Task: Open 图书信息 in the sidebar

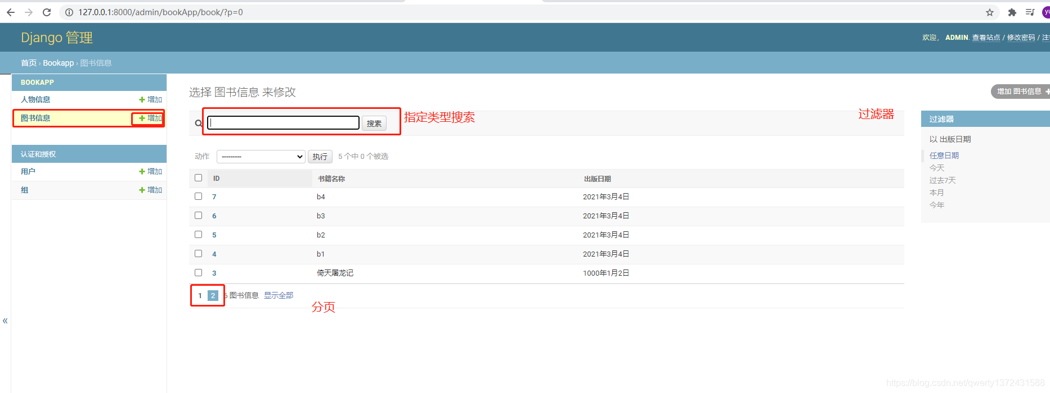Action: (35, 118)
